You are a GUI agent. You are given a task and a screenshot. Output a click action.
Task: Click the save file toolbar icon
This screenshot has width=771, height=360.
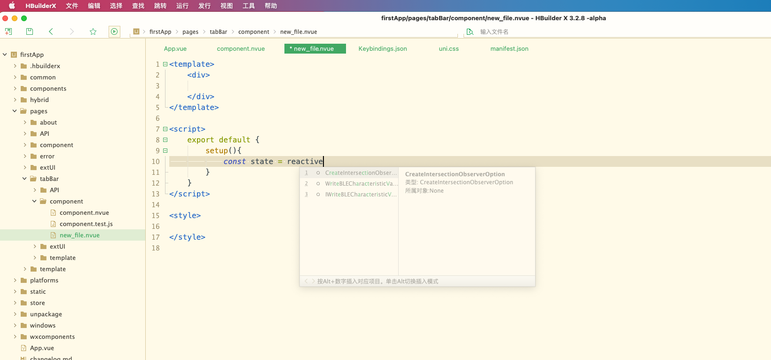[x=30, y=31]
